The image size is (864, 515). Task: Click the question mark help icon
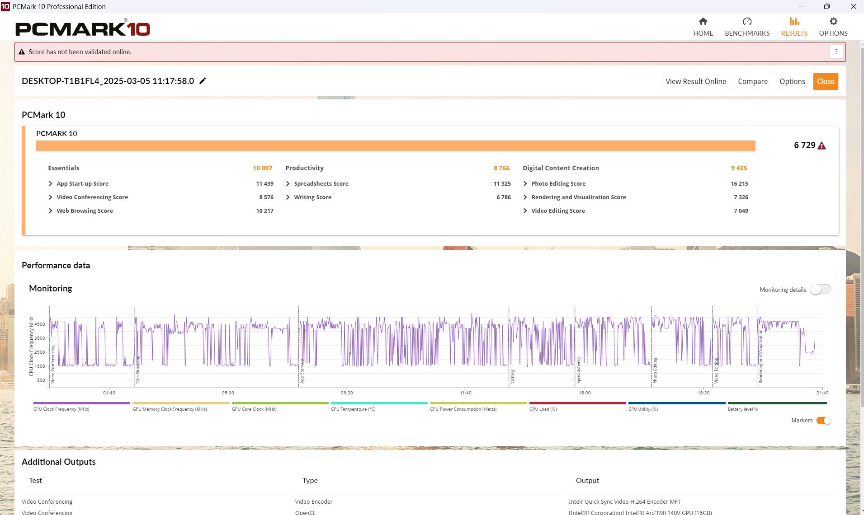(x=836, y=52)
